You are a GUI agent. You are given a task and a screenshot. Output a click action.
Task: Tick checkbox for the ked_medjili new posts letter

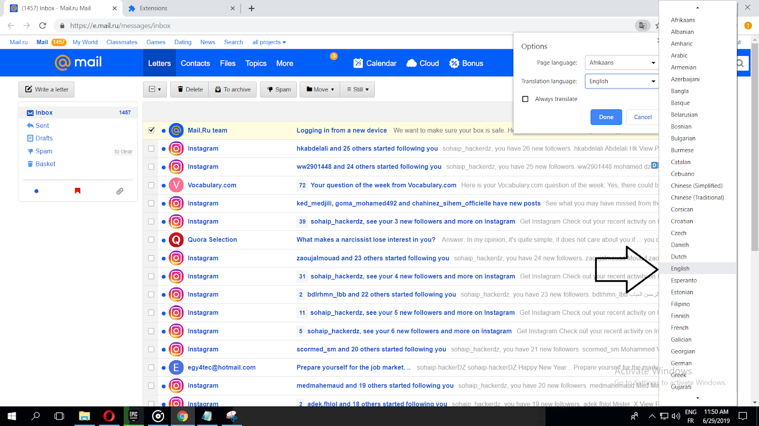click(151, 203)
